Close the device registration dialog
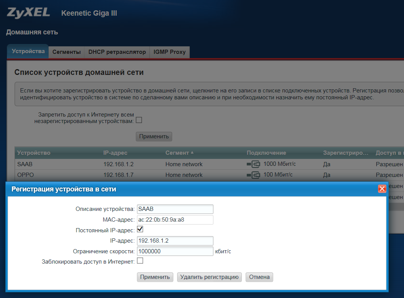The image size is (404, 298). pos(382,189)
